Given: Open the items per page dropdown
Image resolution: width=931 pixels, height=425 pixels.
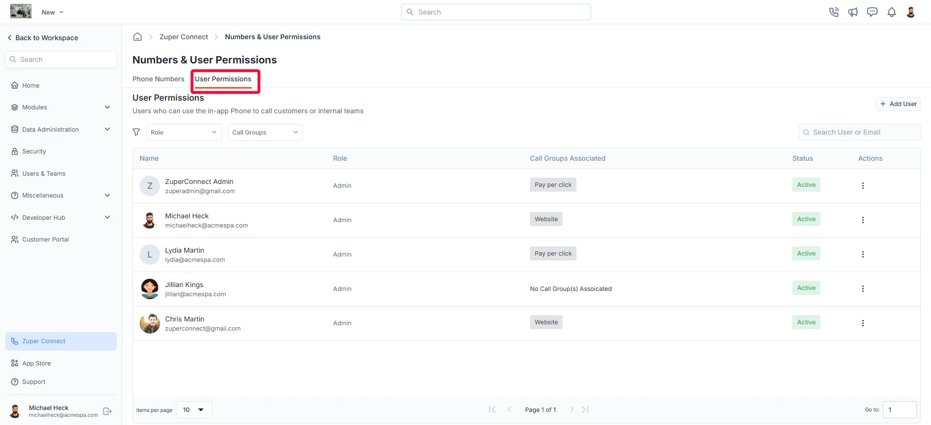Looking at the screenshot, I should 194,410.
